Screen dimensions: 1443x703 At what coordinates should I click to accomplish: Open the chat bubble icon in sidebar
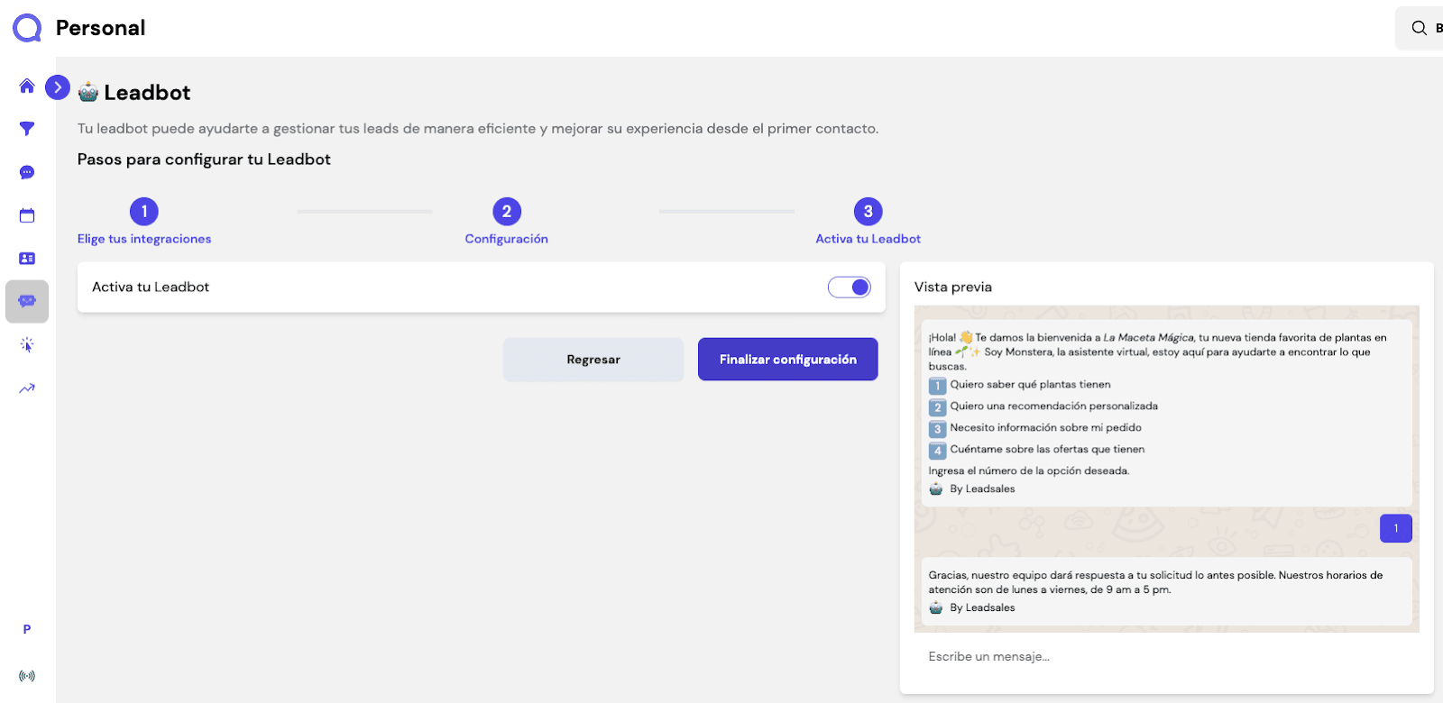point(27,172)
